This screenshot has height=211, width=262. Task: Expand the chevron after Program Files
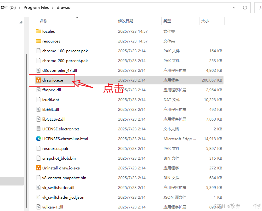tap(53, 8)
